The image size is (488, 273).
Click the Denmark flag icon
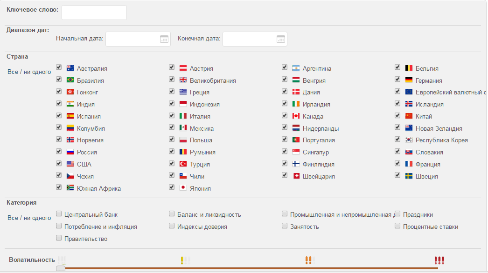point(296,92)
